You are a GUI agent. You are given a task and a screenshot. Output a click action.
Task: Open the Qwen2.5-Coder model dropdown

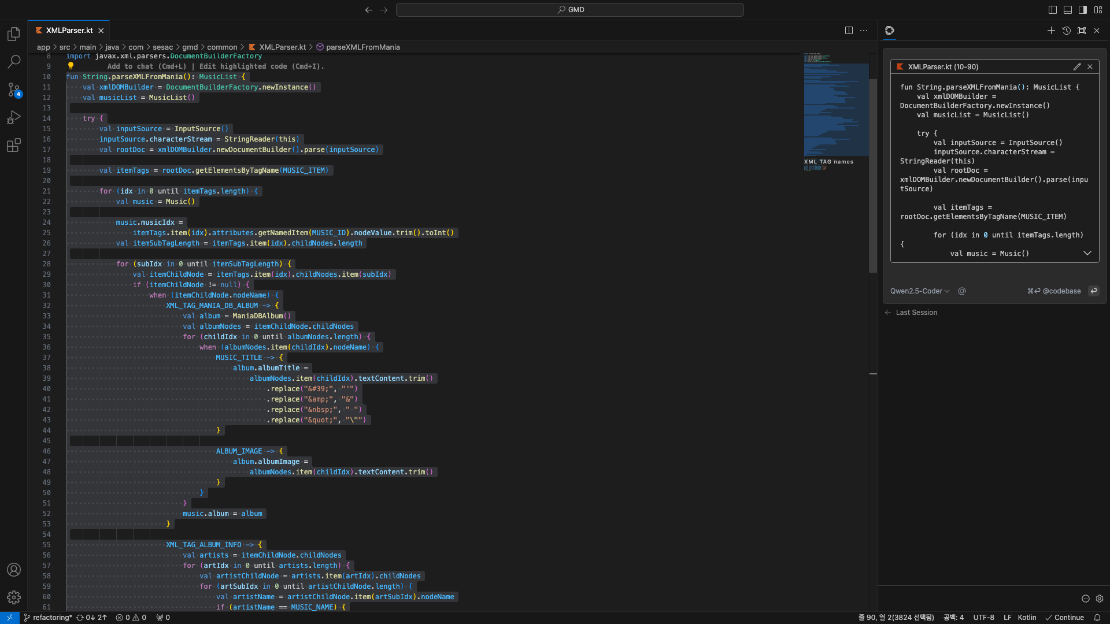point(919,291)
